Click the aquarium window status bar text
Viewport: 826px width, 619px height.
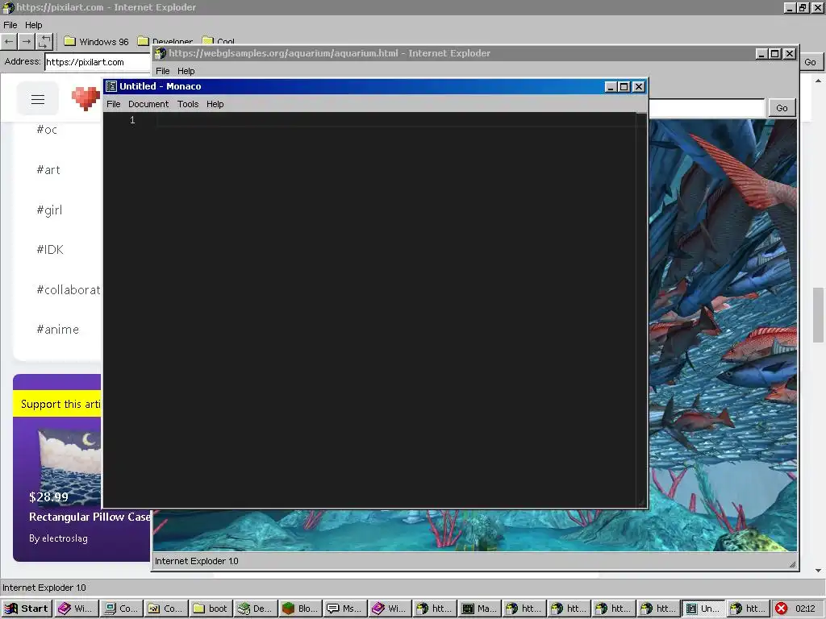pos(197,561)
